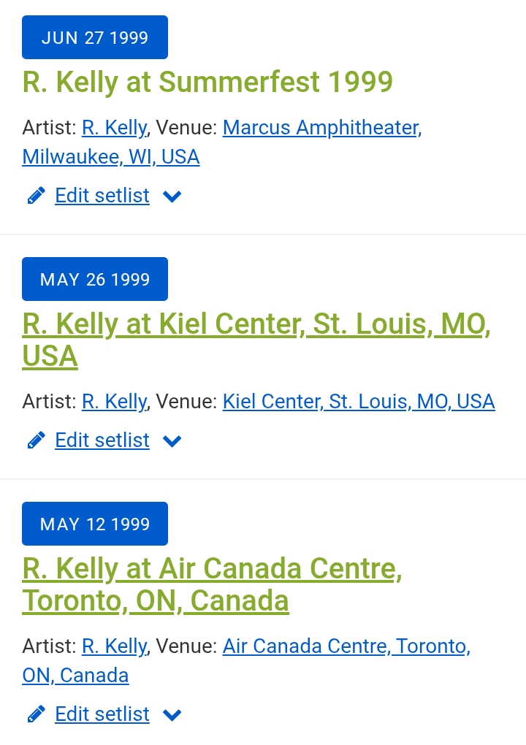Click the pencil icon in the Kiel Center entry
This screenshot has width=526, height=745.
click(36, 440)
